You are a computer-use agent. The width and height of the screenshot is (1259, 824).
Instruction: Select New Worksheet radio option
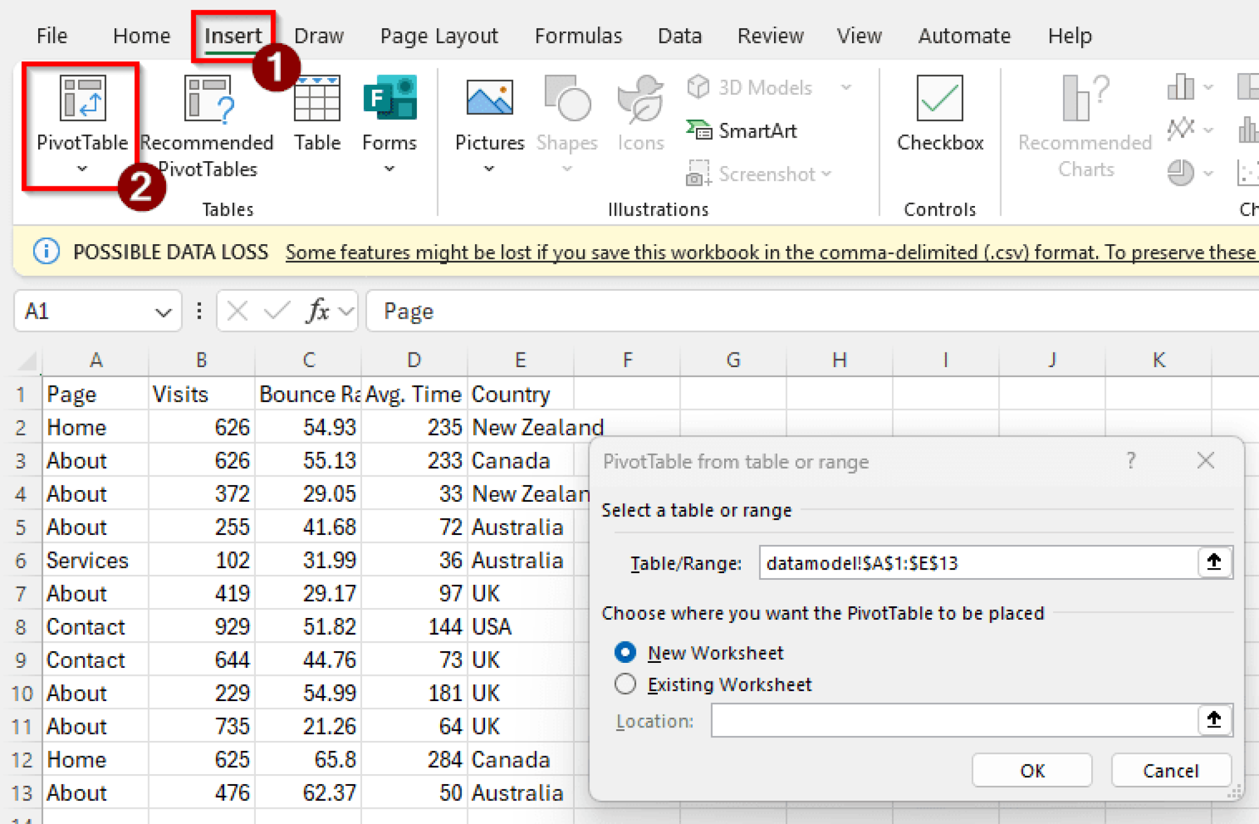pos(625,652)
